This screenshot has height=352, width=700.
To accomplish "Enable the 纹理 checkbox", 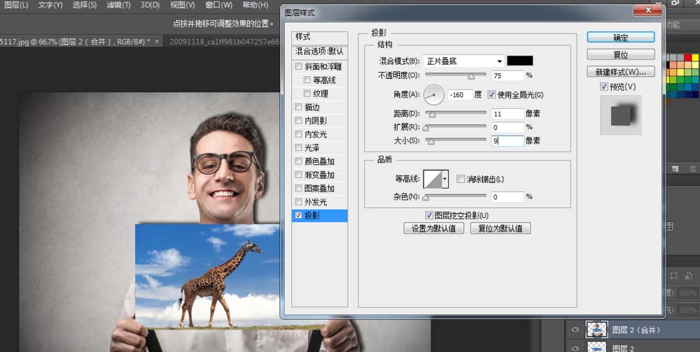I will pyautogui.click(x=307, y=94).
